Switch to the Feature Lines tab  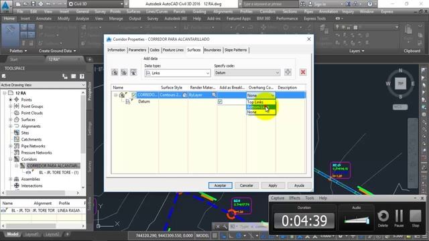click(x=173, y=50)
